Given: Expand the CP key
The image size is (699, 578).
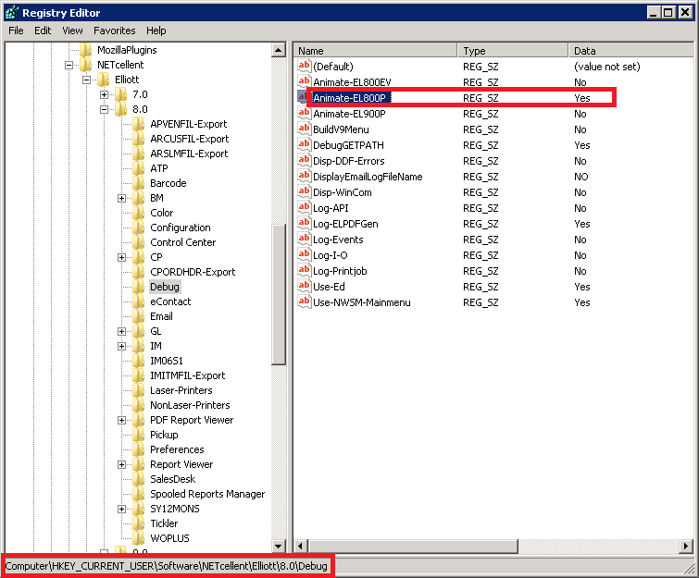Looking at the screenshot, I should pos(121,257).
